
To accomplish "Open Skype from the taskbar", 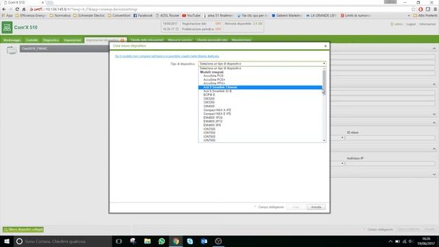I will 190,241.
